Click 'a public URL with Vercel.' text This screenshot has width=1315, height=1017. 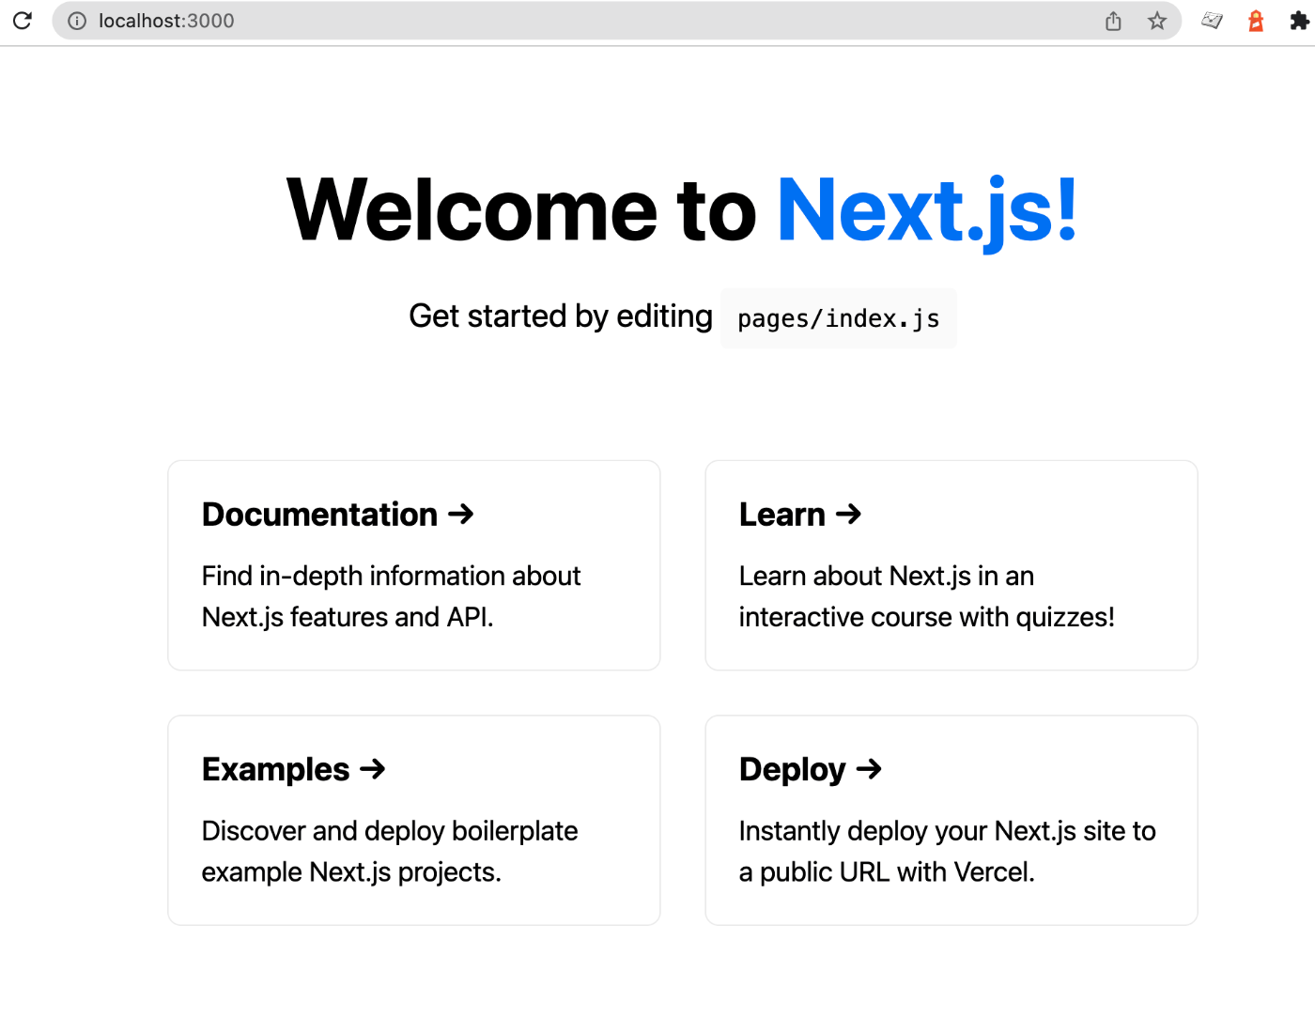point(887,872)
